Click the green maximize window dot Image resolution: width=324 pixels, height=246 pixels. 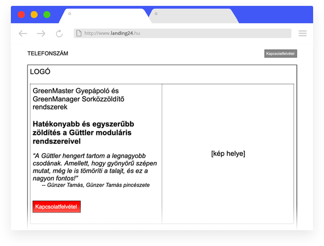(47, 14)
